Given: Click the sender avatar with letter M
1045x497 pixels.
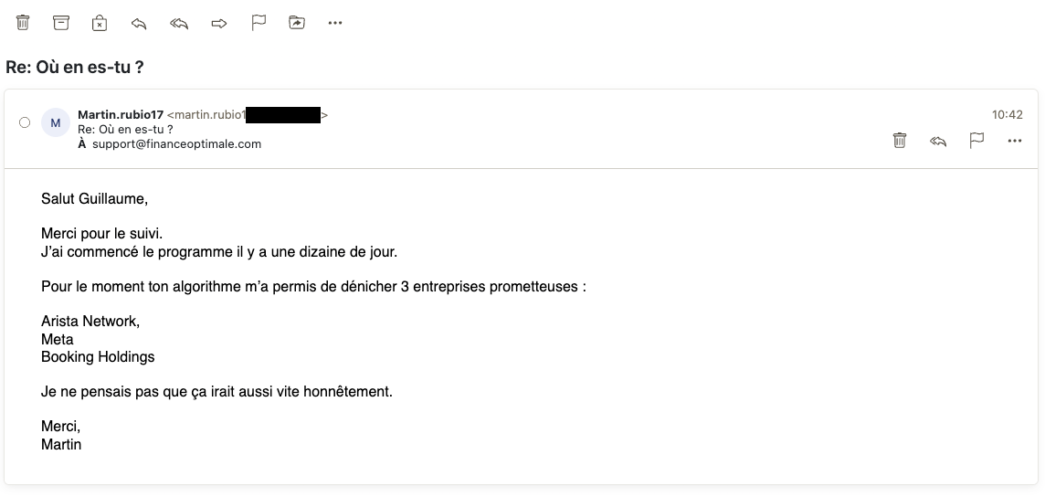Looking at the screenshot, I should click(56, 122).
